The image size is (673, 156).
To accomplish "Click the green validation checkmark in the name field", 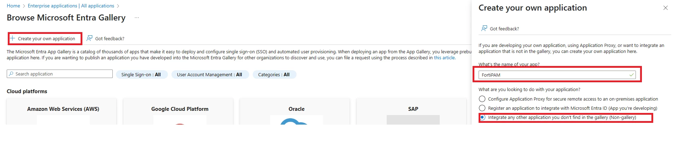I will (631, 75).
